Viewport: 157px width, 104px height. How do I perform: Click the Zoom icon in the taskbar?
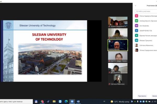point(72,101)
